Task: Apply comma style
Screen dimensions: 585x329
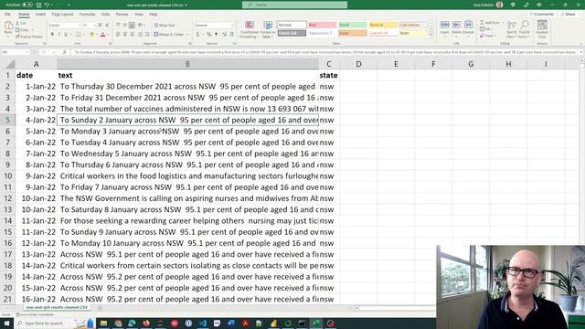Action: (x=216, y=35)
